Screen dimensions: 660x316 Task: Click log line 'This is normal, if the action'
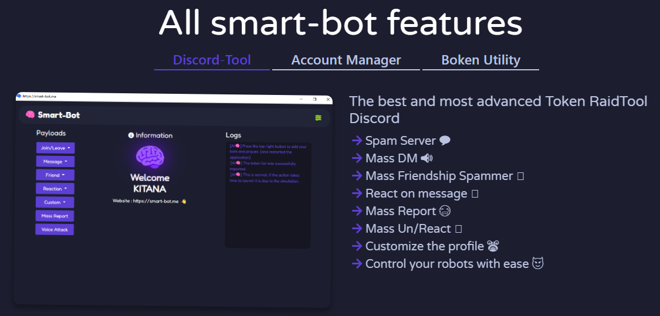pos(265,178)
